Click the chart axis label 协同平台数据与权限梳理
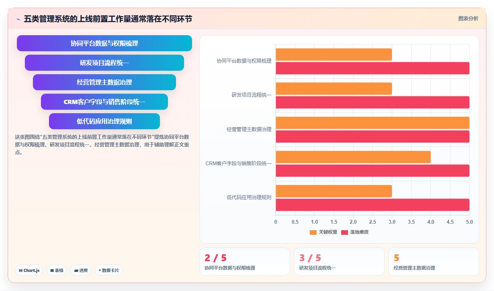 pyautogui.click(x=244, y=61)
